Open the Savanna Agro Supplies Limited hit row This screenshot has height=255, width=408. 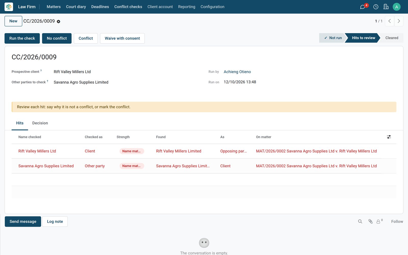click(204, 166)
